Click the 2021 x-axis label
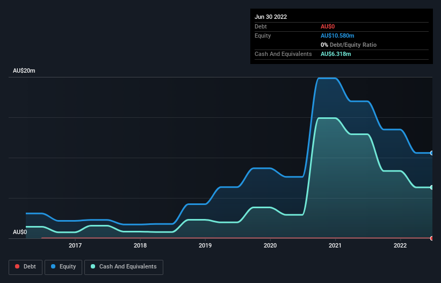Image resolution: width=441 pixels, height=283 pixels. pyautogui.click(x=335, y=245)
